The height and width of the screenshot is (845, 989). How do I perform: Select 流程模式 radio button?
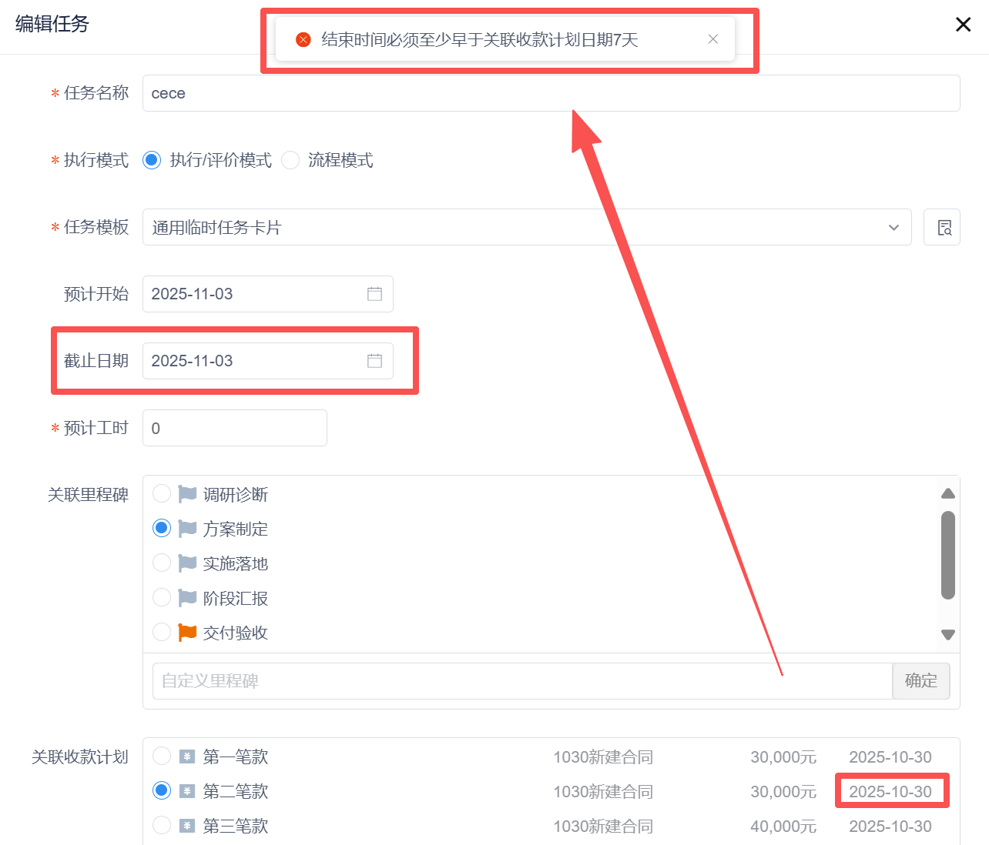290,160
